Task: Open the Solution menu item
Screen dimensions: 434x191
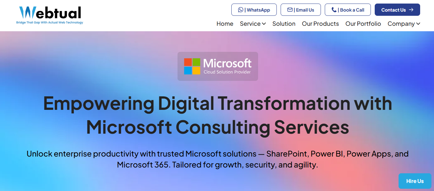Action: 284,24
